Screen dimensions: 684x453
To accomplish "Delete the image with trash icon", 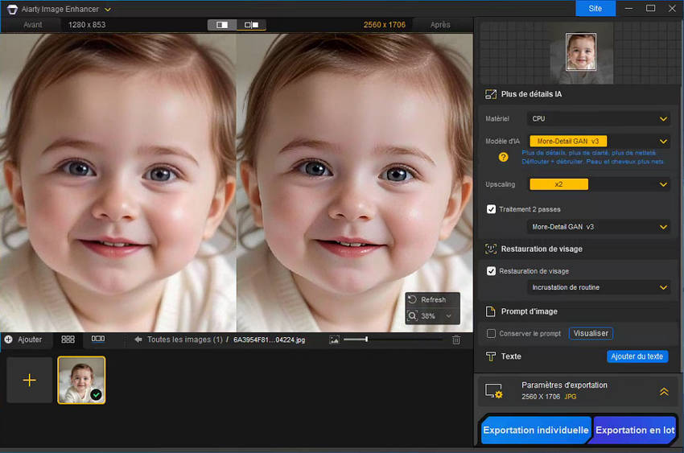I will click(x=456, y=340).
